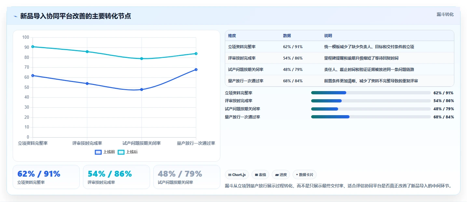Click x-axis label 试产问题按期关闭率
The height and width of the screenshot is (202, 467).
tap(142, 143)
